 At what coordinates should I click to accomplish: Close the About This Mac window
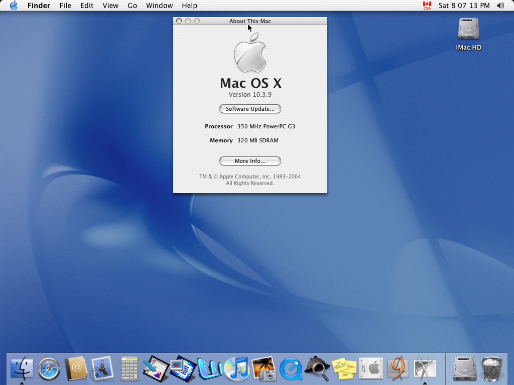pyautogui.click(x=179, y=21)
